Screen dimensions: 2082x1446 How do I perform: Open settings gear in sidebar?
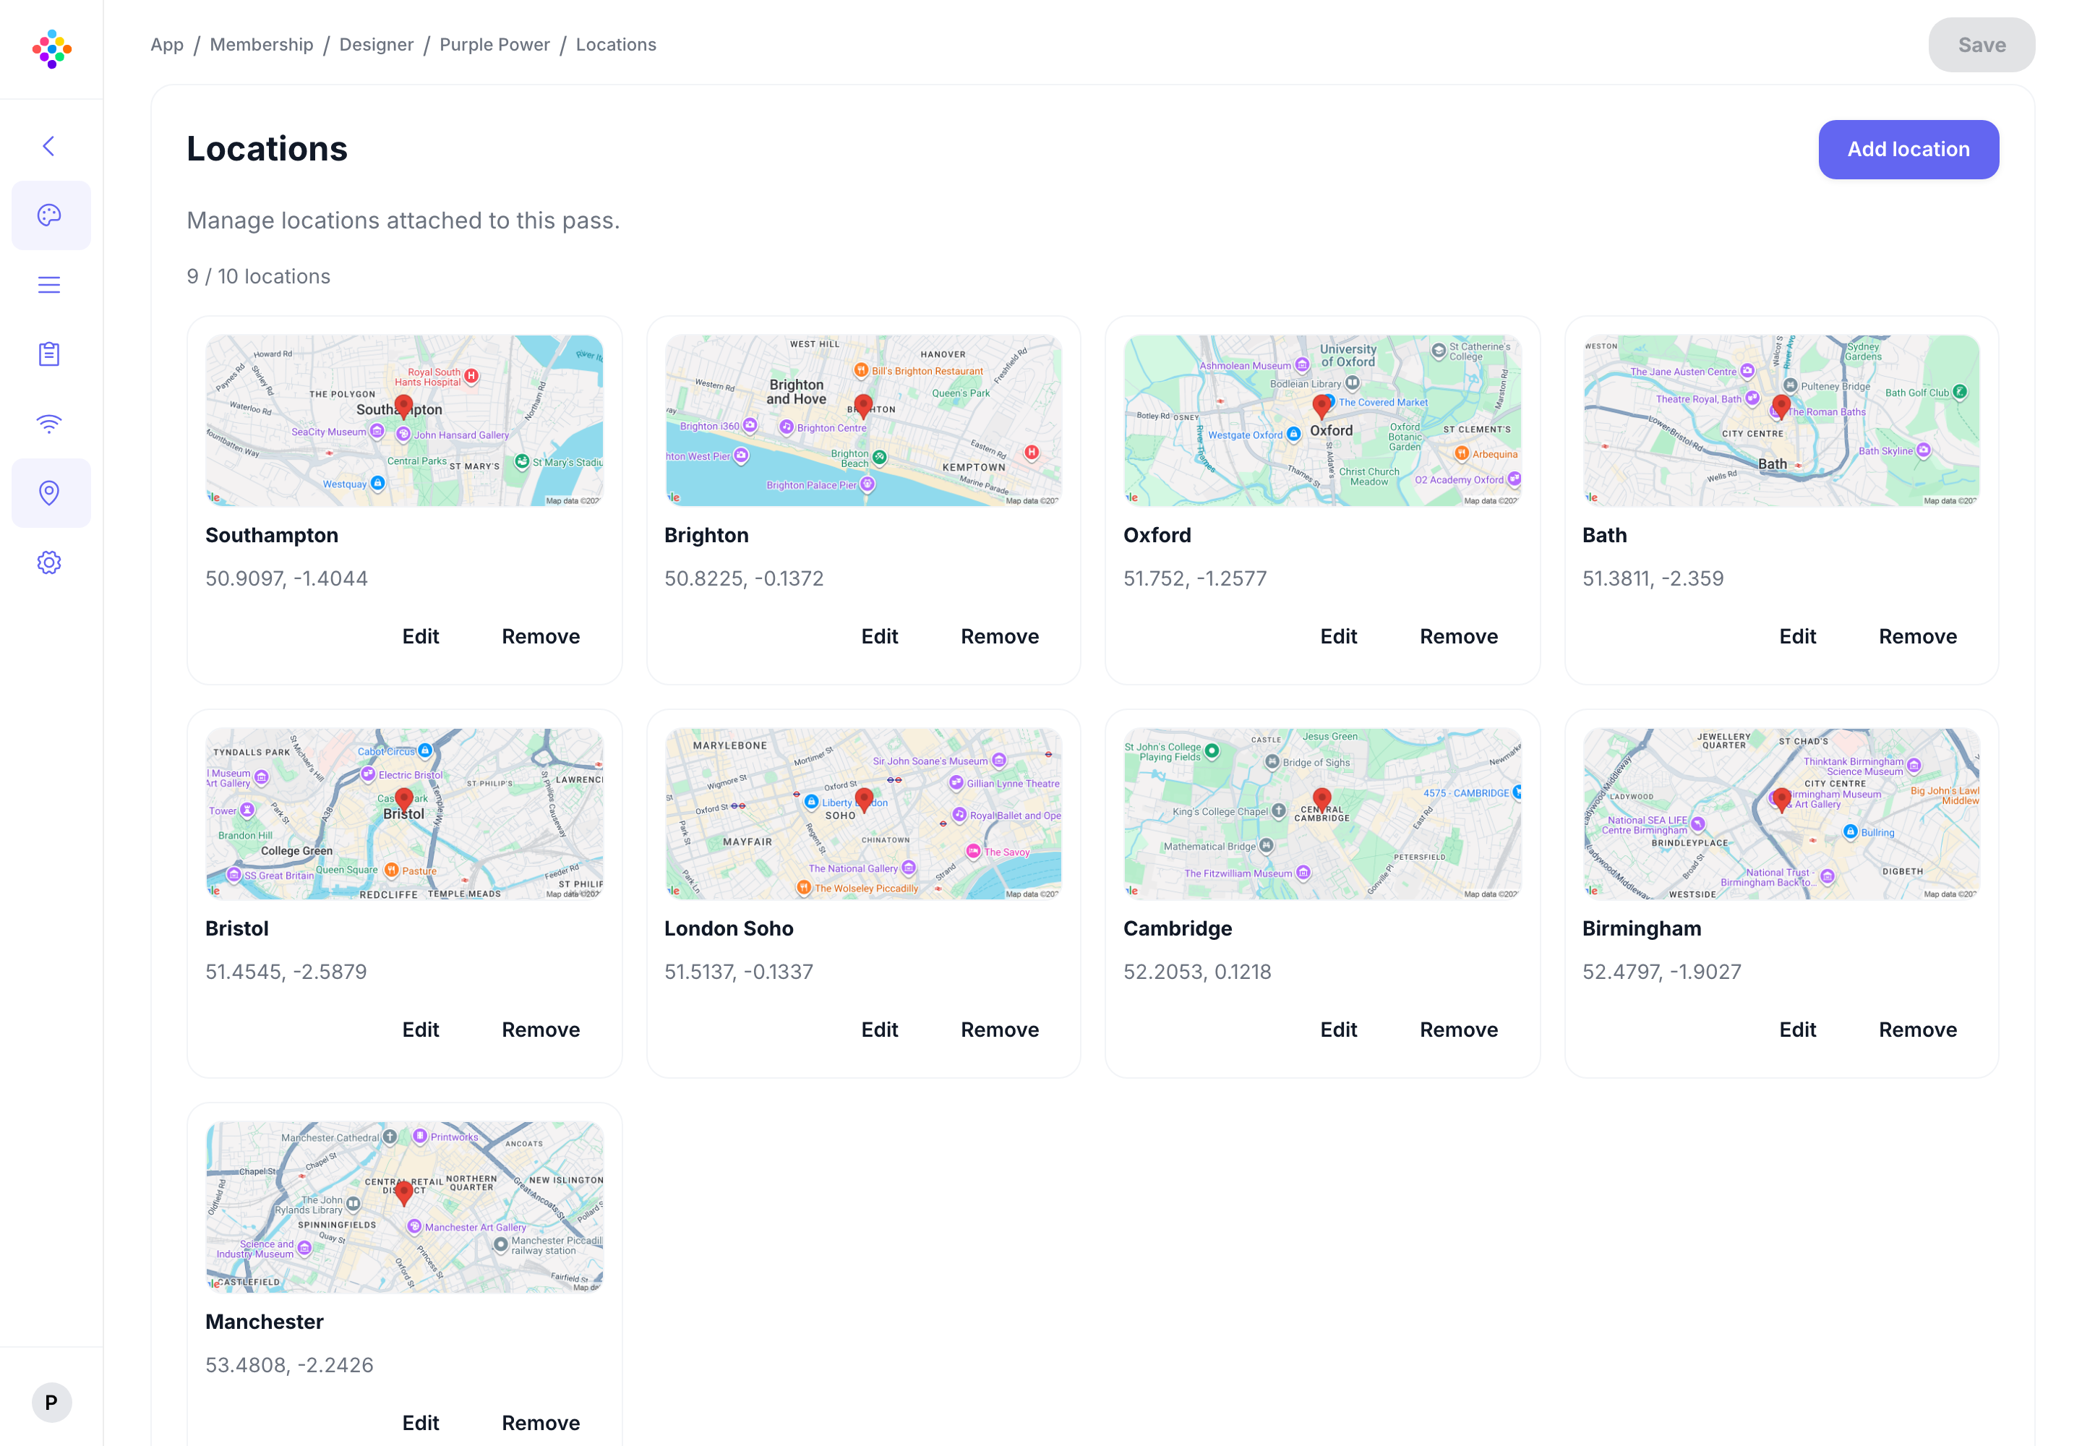pos(49,562)
